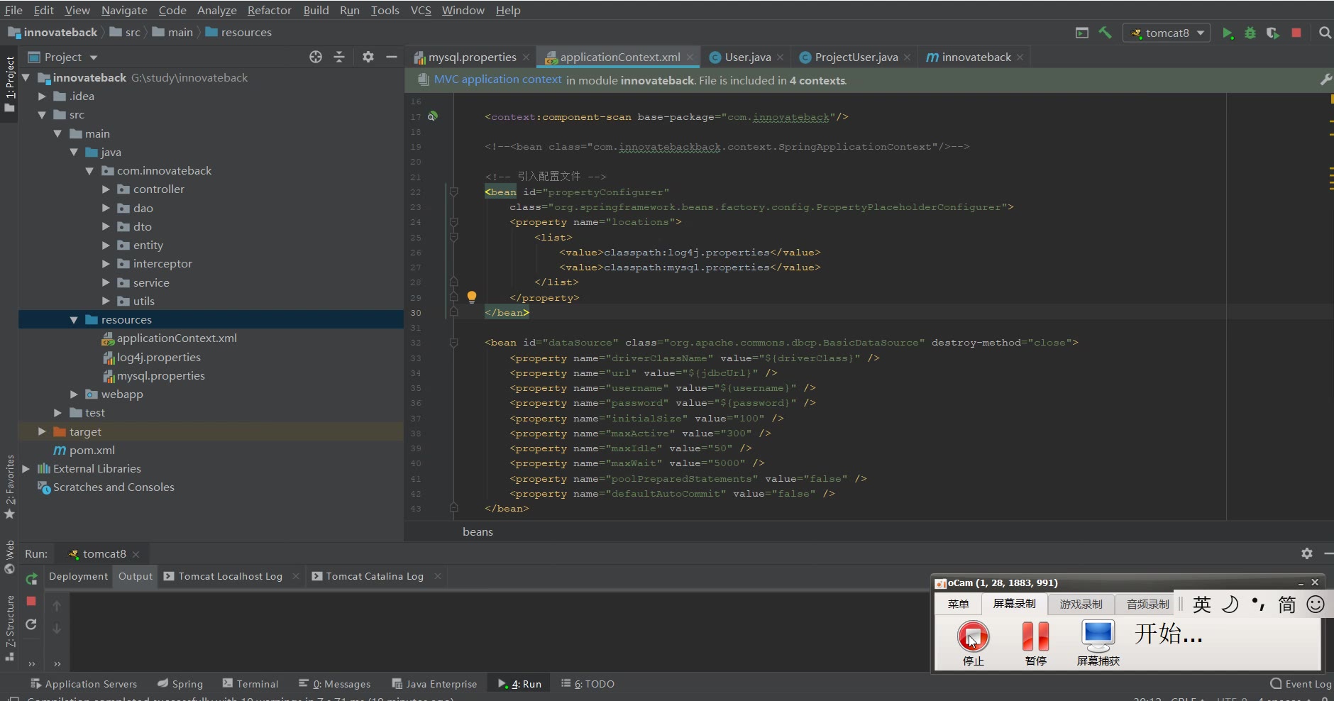This screenshot has width=1334, height=701.
Task: Expand External Libraries node
Action: (26, 468)
